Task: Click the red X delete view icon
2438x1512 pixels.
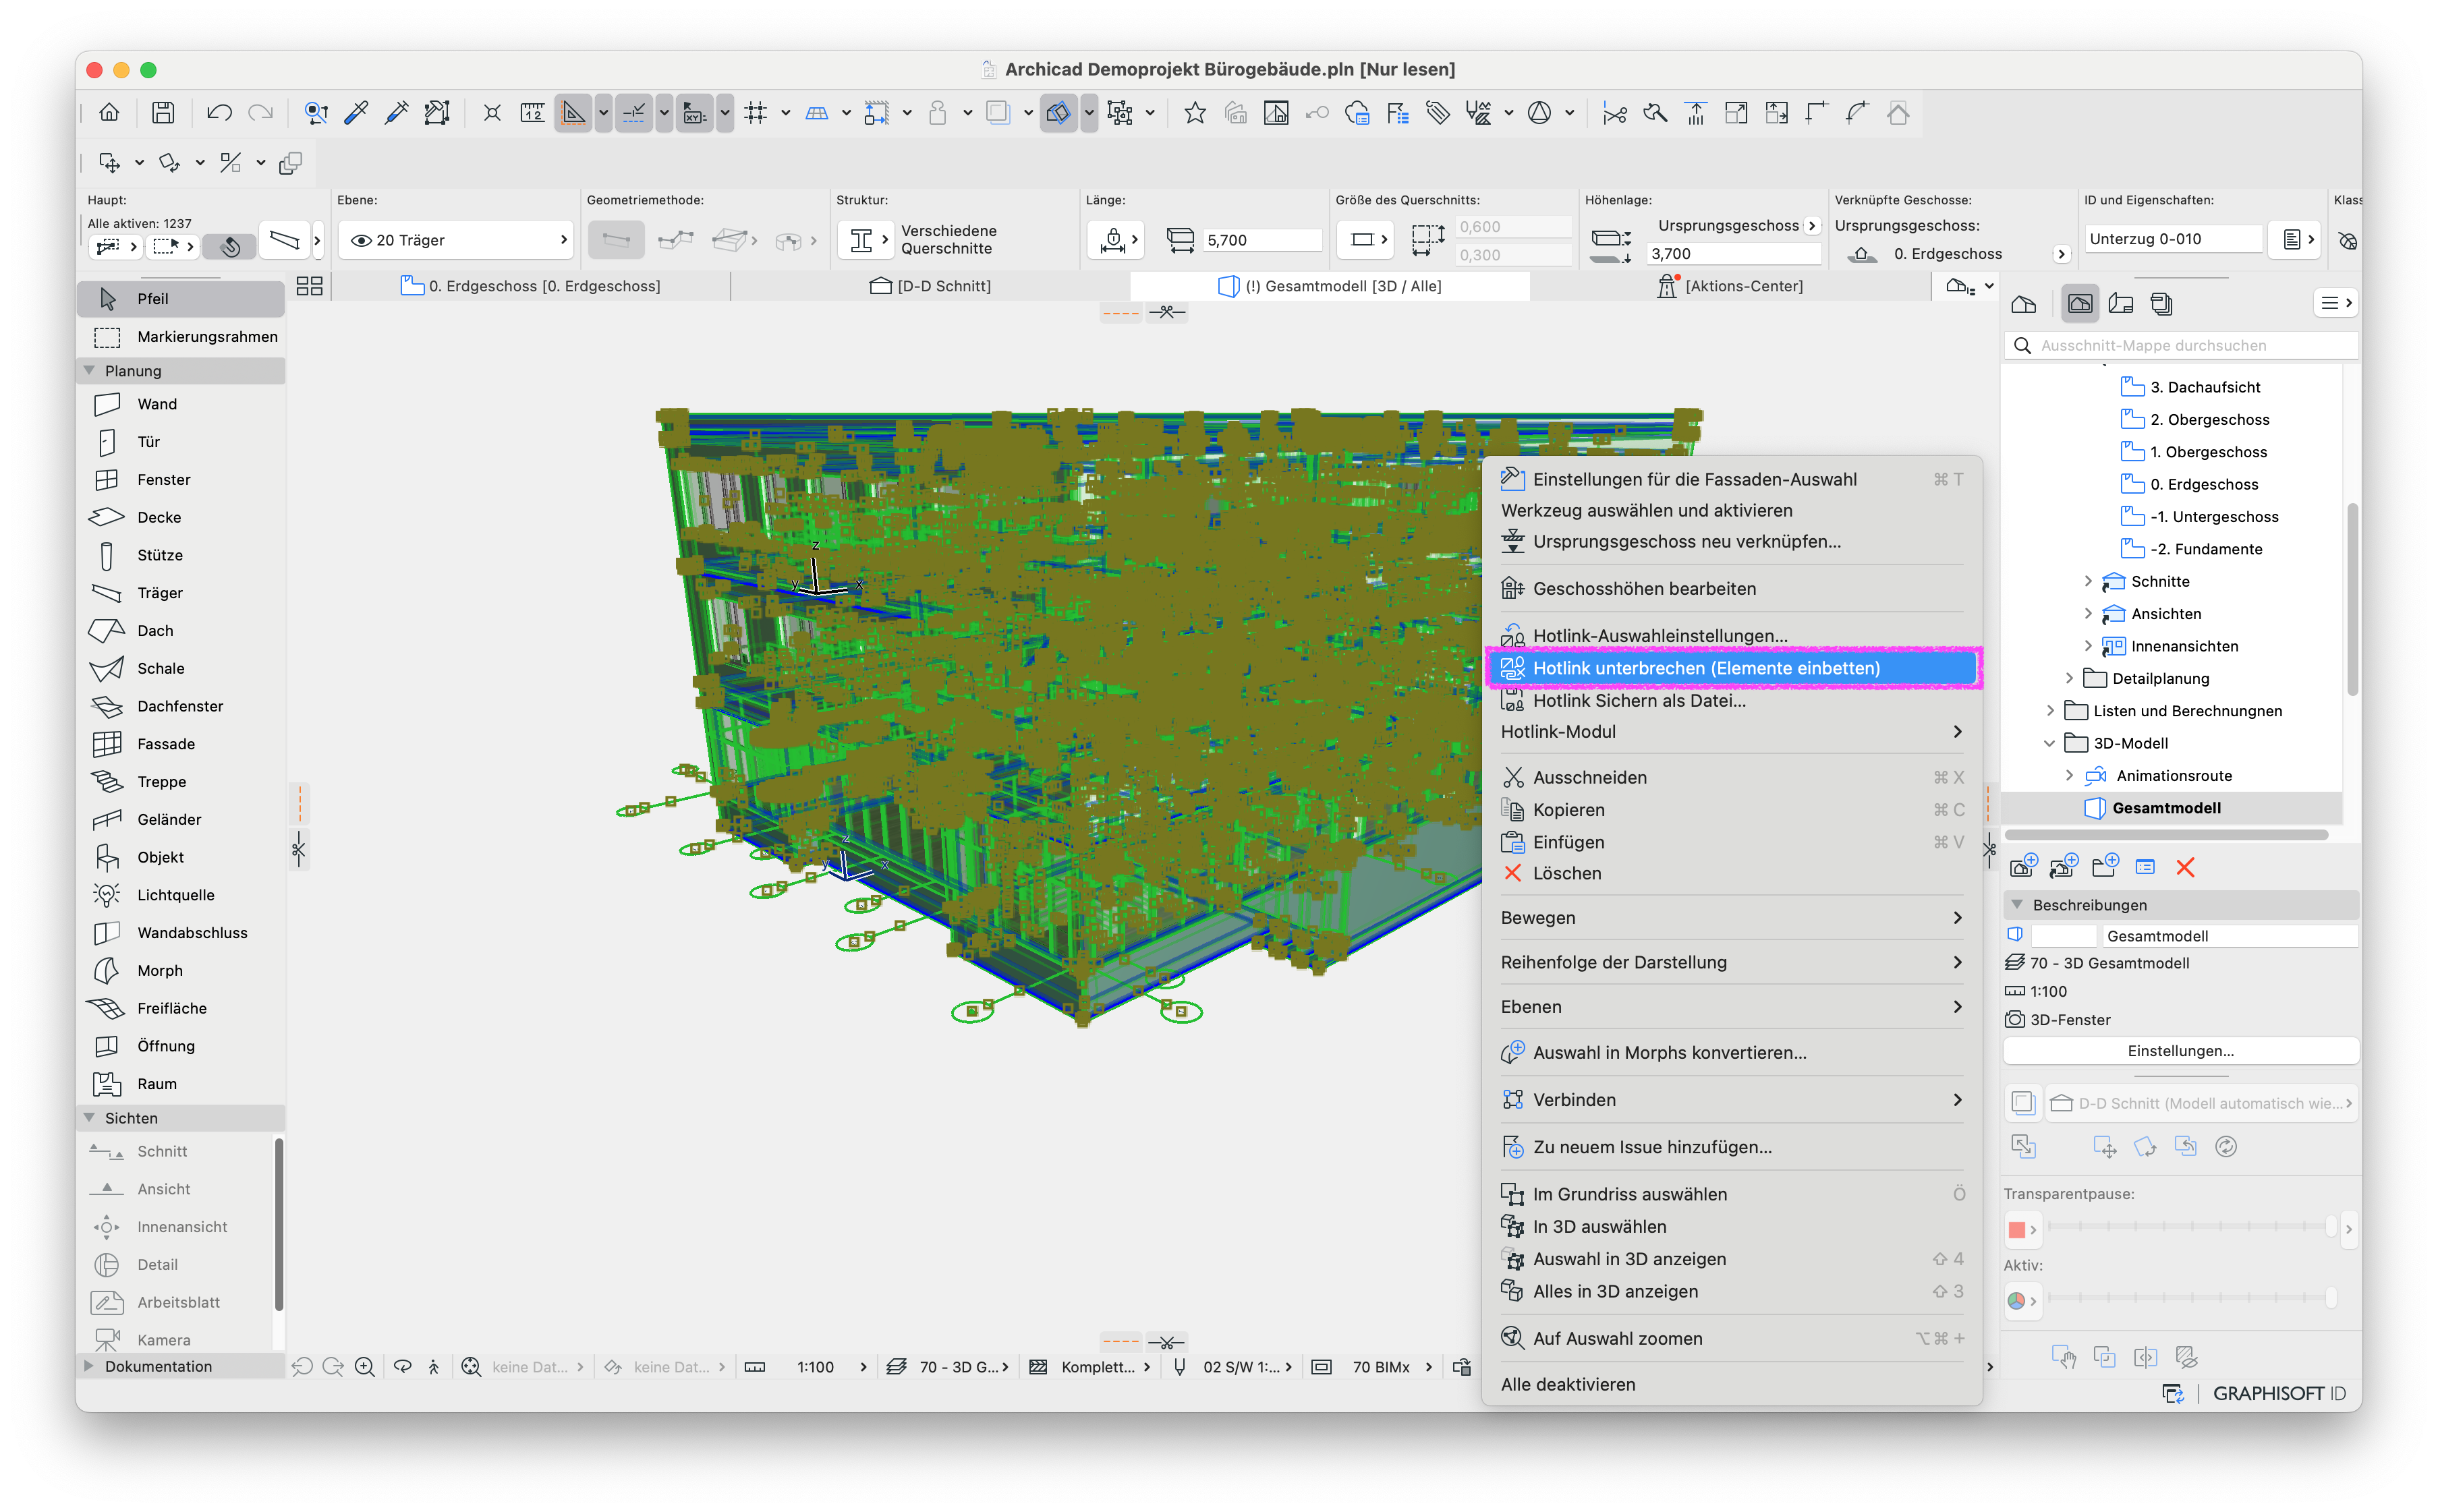Action: pos(2185,867)
